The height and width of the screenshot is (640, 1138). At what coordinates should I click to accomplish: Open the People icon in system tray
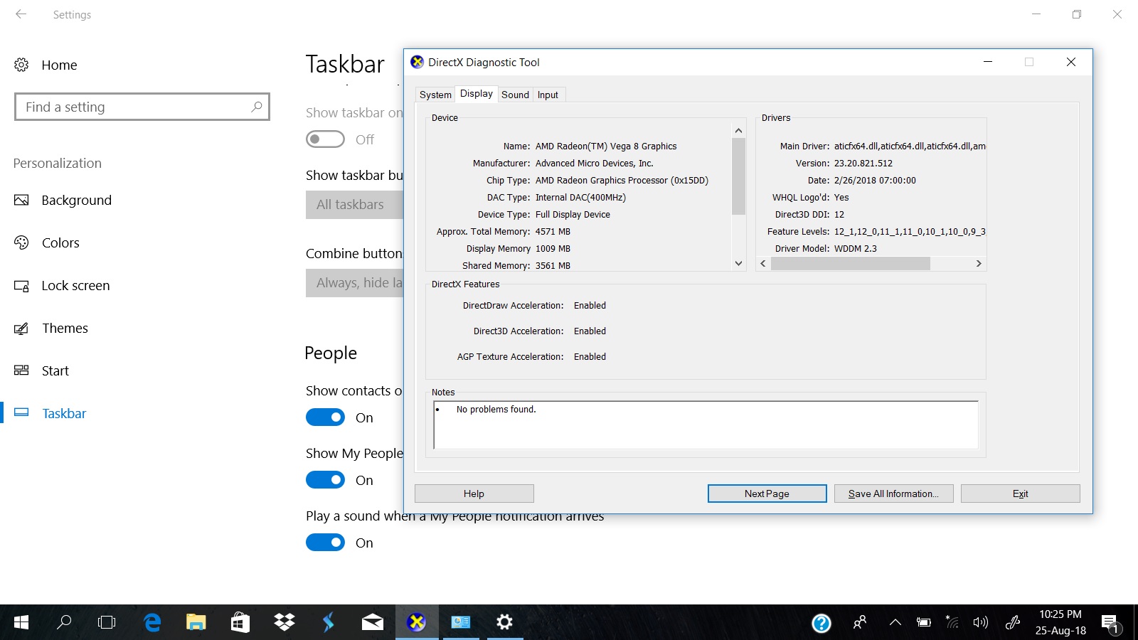click(x=859, y=622)
